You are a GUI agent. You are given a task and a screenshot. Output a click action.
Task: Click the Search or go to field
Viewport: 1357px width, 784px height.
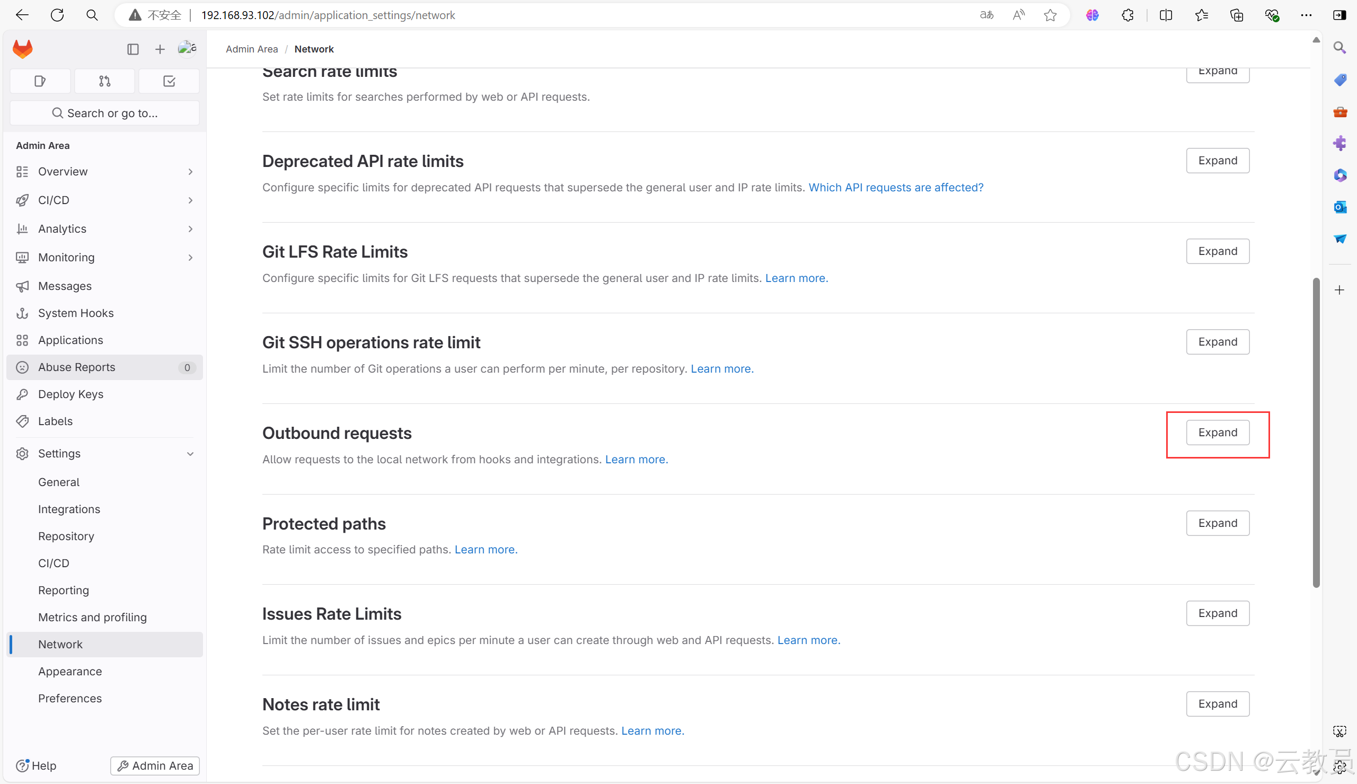pos(104,113)
